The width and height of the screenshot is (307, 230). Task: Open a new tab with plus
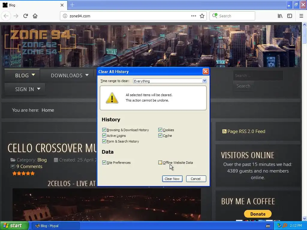(72, 5)
